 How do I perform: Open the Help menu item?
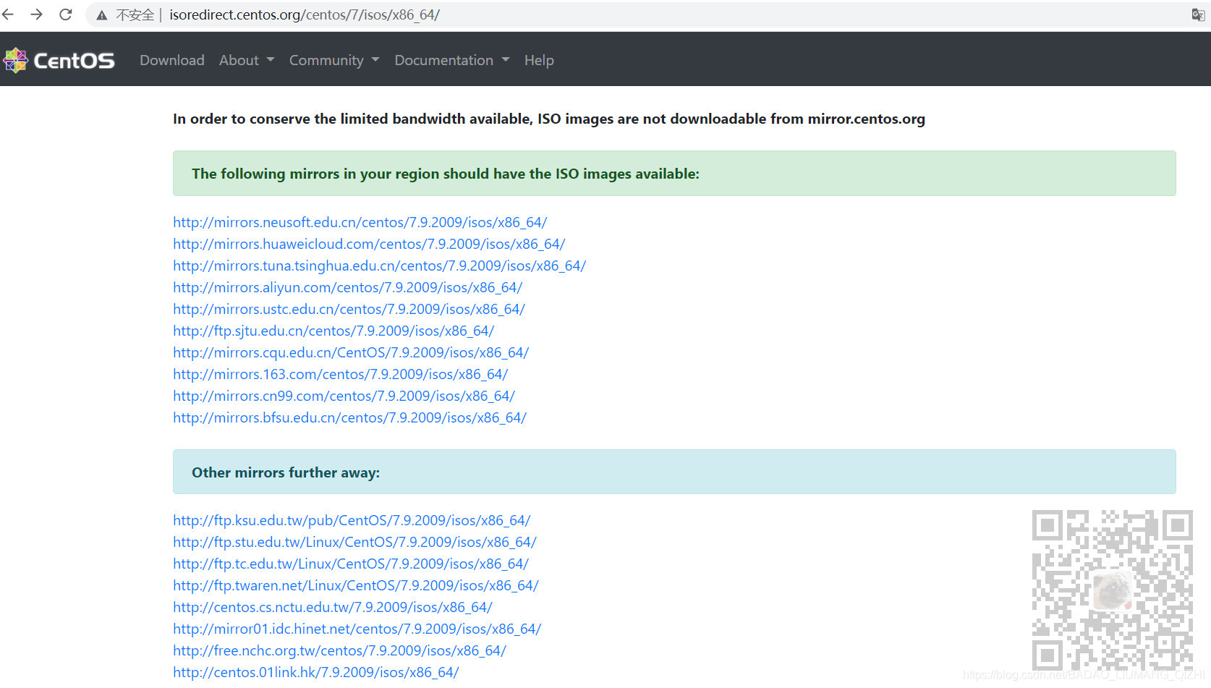[x=539, y=60]
